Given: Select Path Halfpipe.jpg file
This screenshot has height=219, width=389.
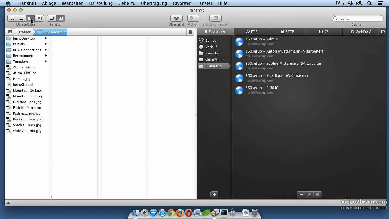Looking at the screenshot, I should (x=27, y=108).
